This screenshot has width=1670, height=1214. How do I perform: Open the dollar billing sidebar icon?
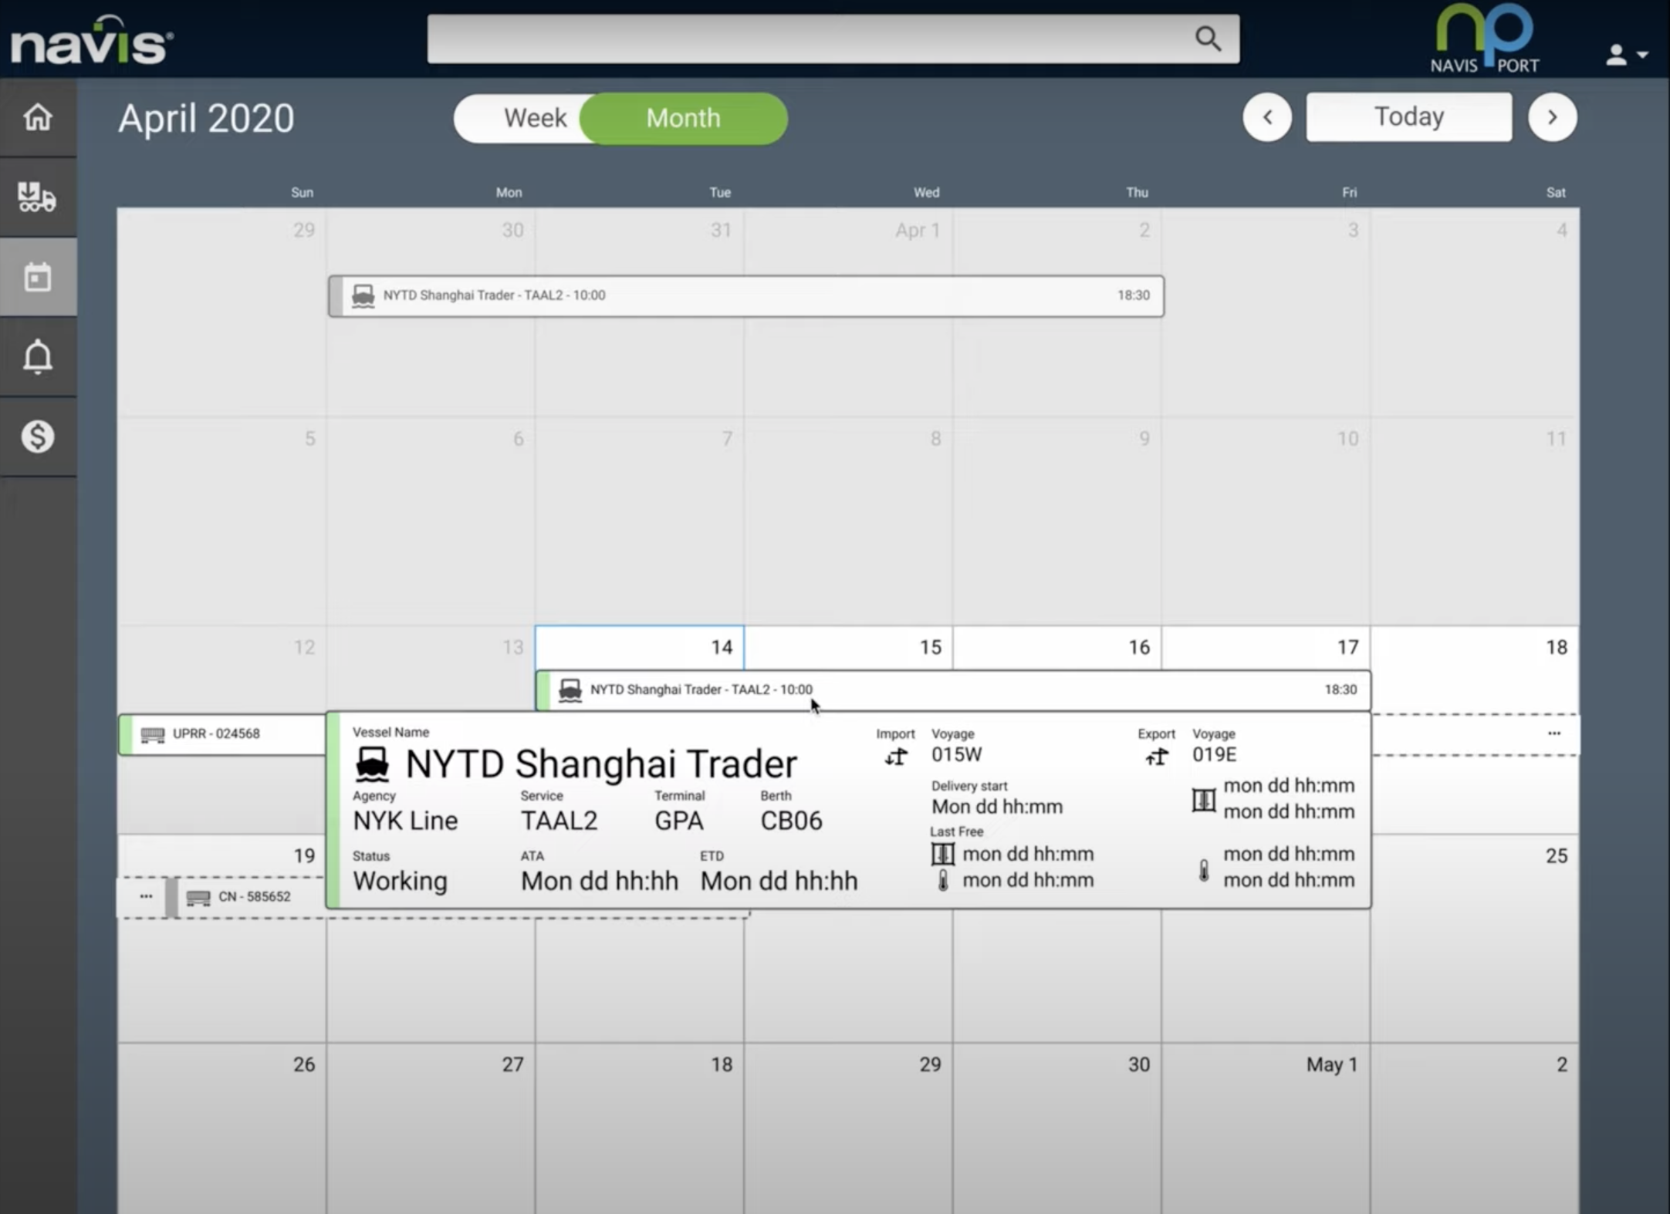click(x=37, y=437)
